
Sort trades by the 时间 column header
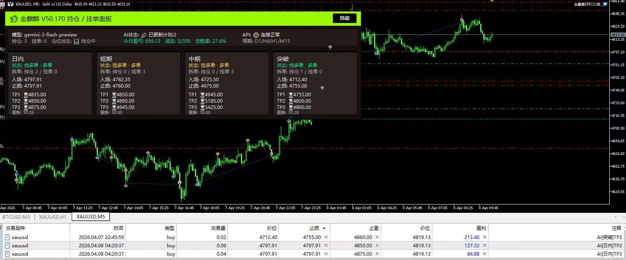97,228
